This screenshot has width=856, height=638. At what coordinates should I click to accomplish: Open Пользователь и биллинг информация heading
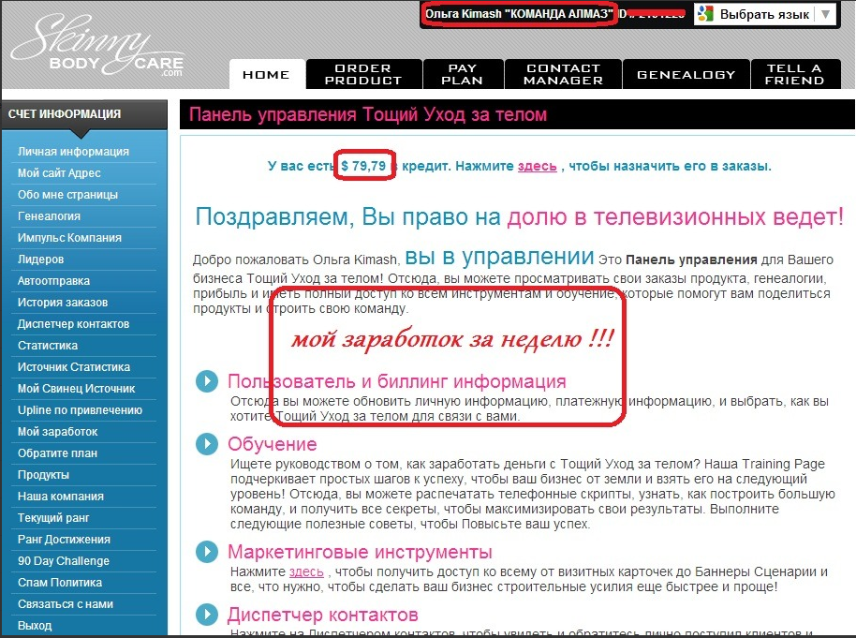(397, 381)
